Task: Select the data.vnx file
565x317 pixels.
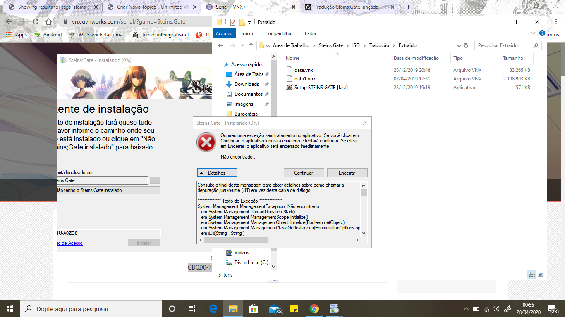Action: pyautogui.click(x=304, y=70)
